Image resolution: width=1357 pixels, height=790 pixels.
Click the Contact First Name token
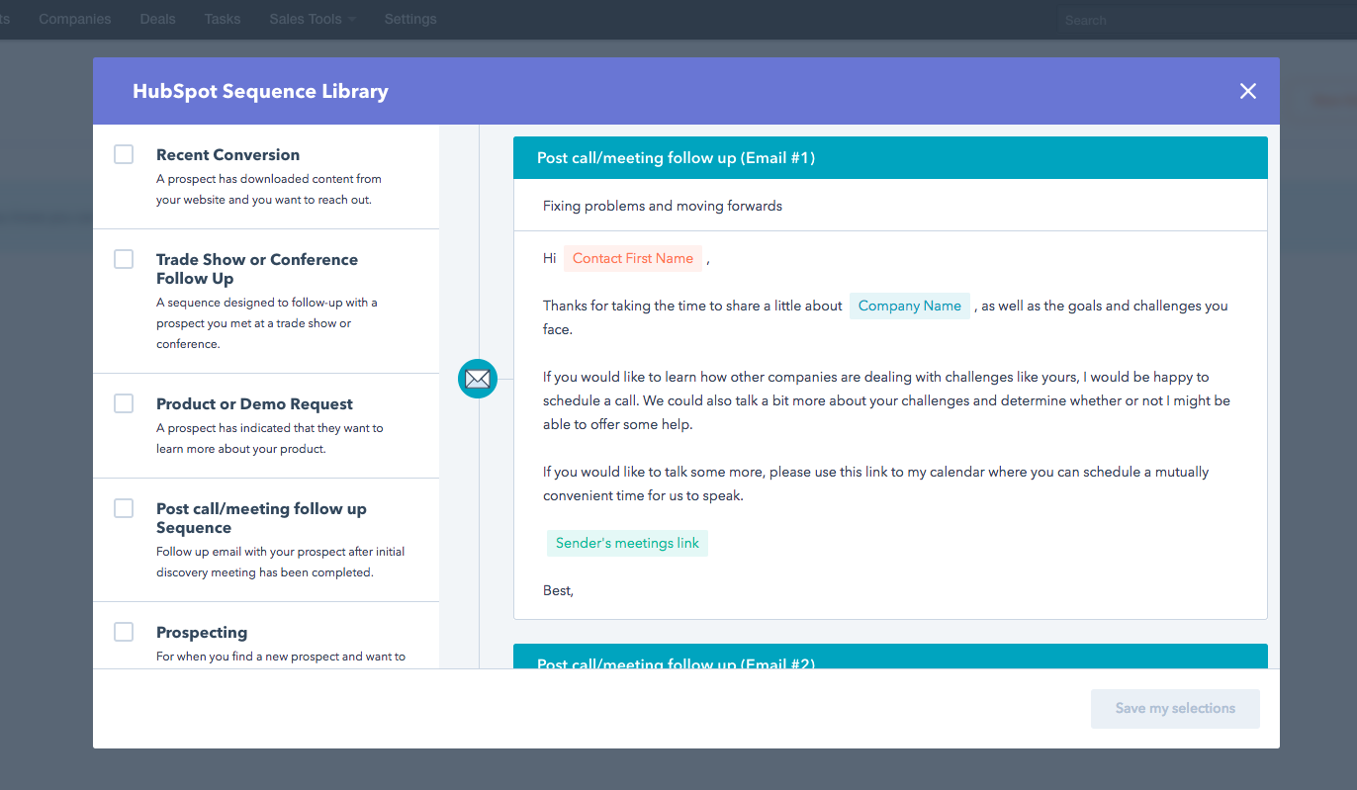pyautogui.click(x=633, y=258)
